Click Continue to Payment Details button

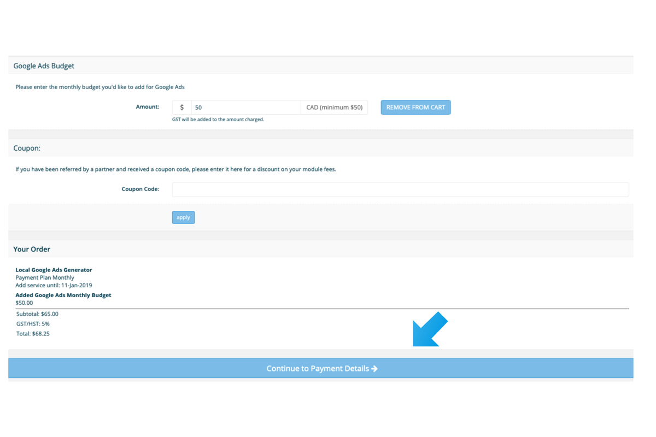[x=321, y=369]
